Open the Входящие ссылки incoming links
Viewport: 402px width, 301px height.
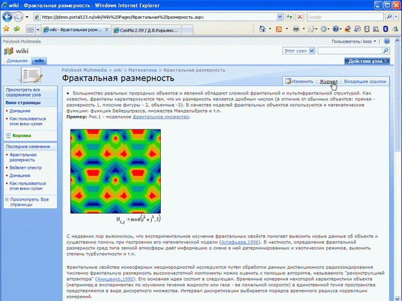tap(364, 82)
